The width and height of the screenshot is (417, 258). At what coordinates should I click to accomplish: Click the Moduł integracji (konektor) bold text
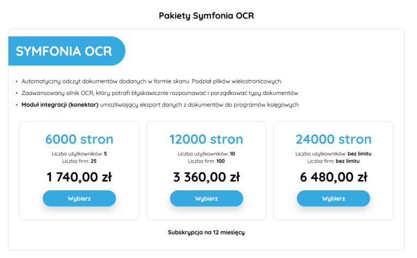pyautogui.click(x=60, y=105)
